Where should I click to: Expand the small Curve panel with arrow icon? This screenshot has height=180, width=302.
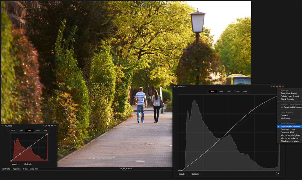tap(46, 126)
